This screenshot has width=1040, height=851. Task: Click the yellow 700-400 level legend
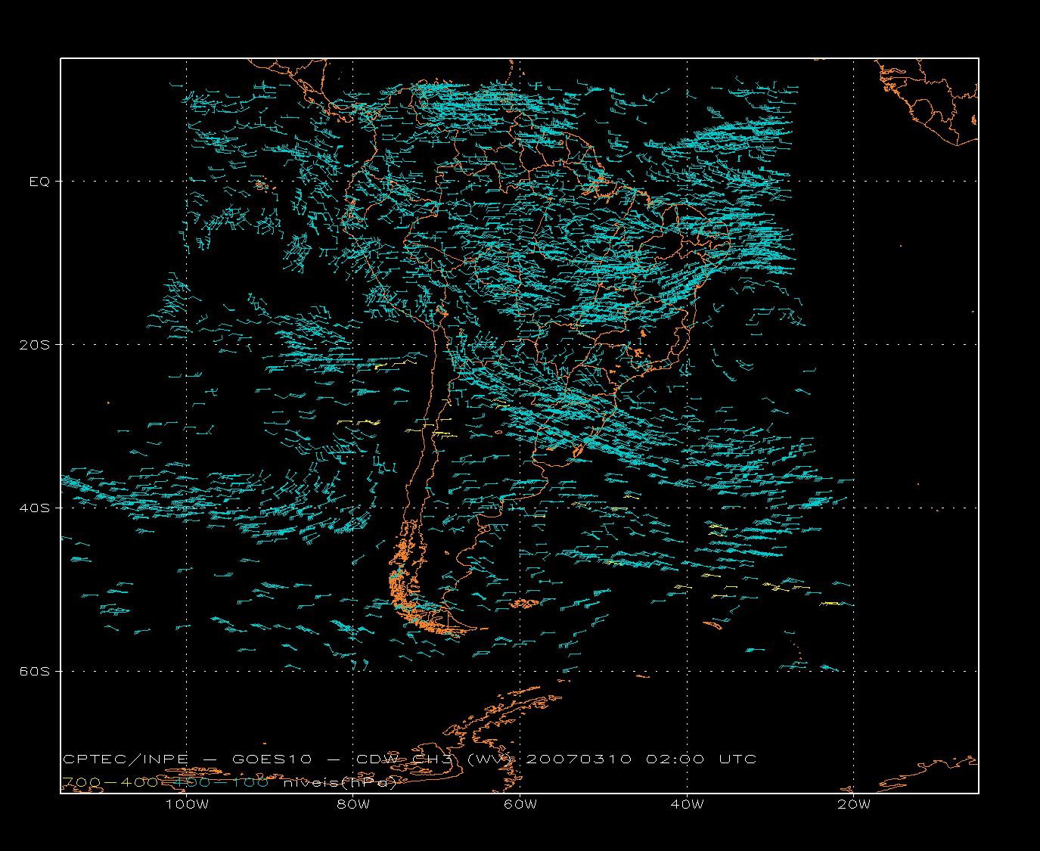(x=110, y=782)
